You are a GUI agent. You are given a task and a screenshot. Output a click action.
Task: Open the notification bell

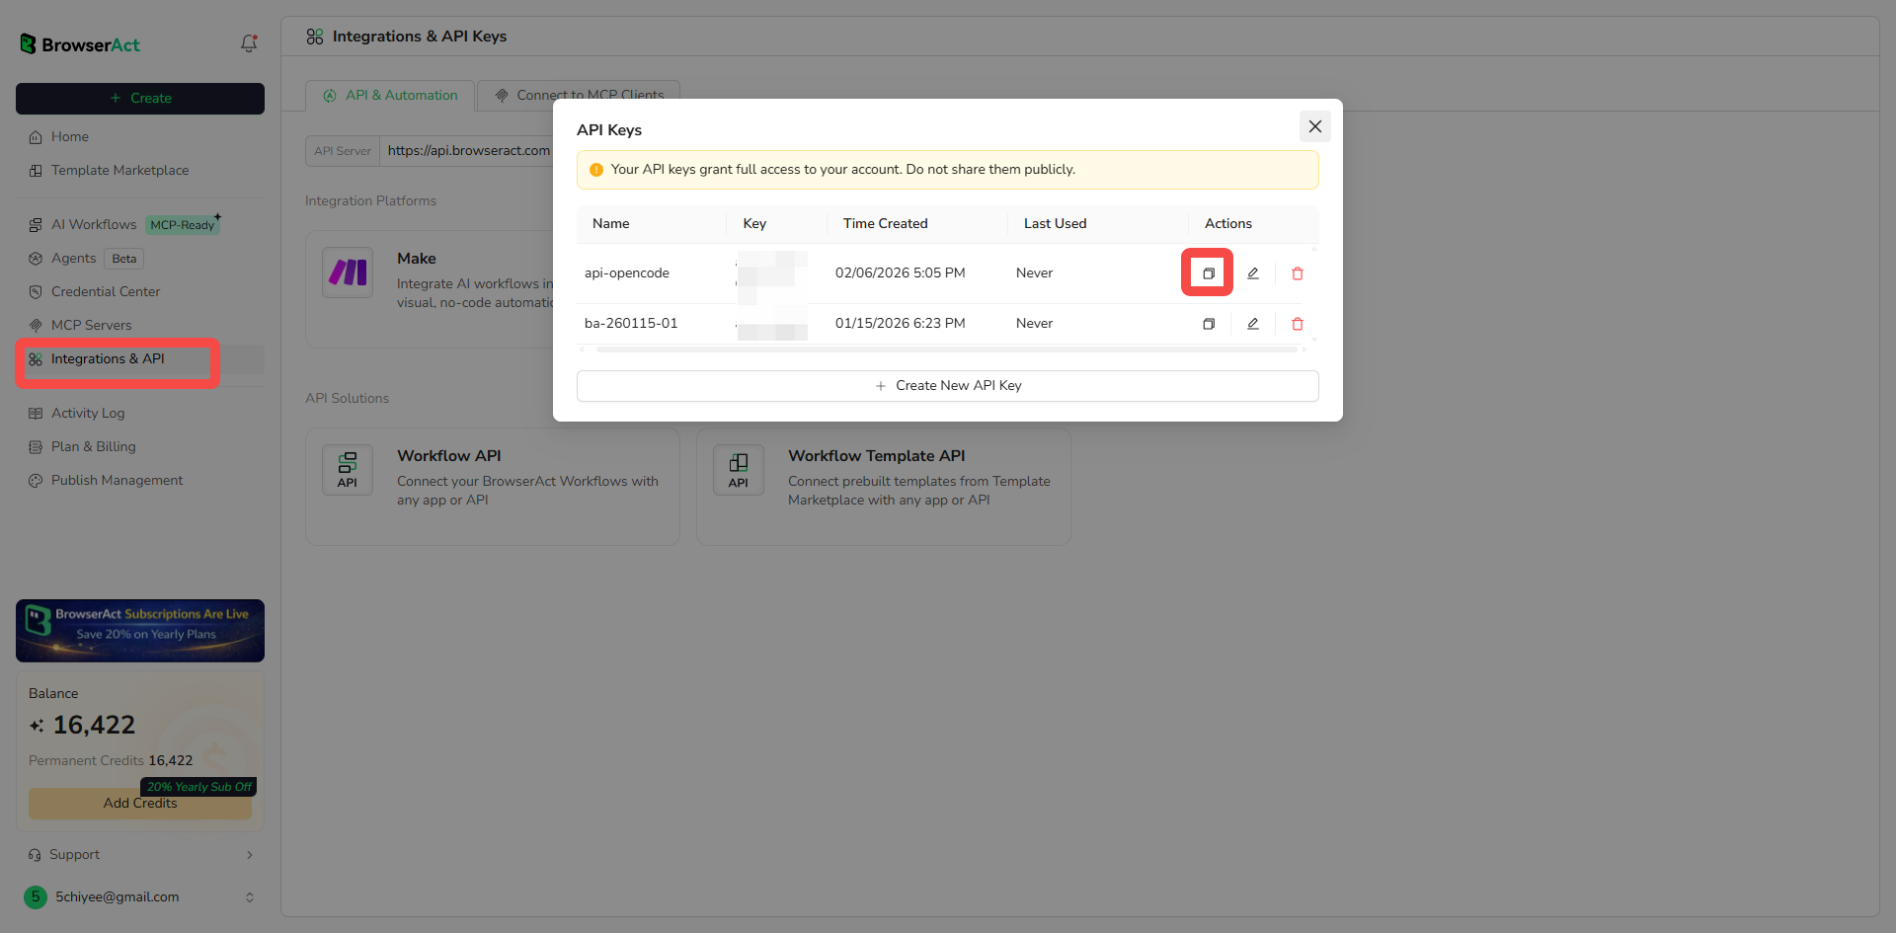(248, 43)
